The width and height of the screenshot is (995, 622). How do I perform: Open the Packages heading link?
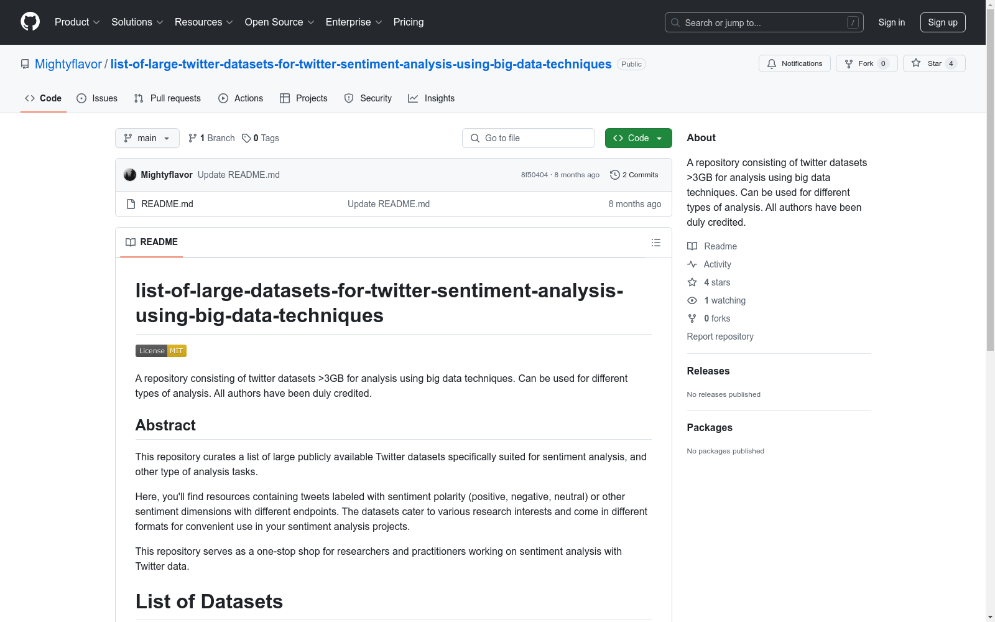click(x=710, y=427)
